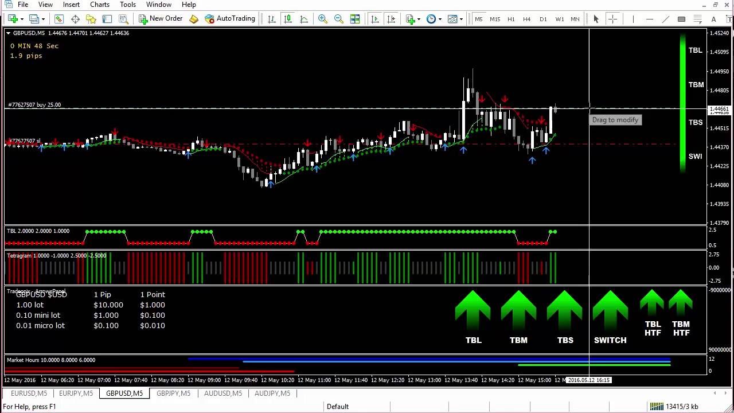The width and height of the screenshot is (734, 413).
Task: Select the D1 timeframe
Action: [x=543, y=19]
